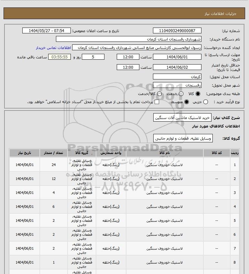Select the کالا radio button
Image resolution: width=249 pixels, height=274 pixels.
coord(198,94)
